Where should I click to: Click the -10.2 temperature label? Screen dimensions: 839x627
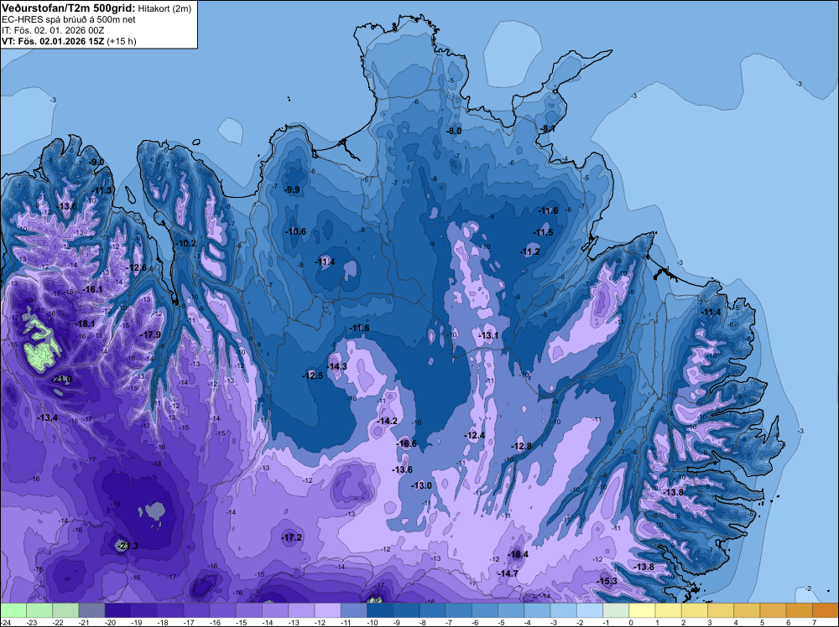point(185,243)
